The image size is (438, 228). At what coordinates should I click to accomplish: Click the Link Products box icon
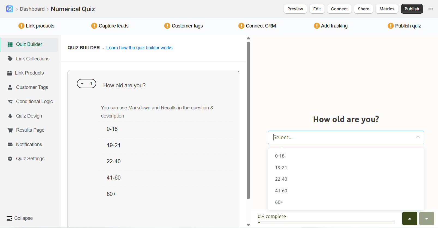tap(10, 73)
